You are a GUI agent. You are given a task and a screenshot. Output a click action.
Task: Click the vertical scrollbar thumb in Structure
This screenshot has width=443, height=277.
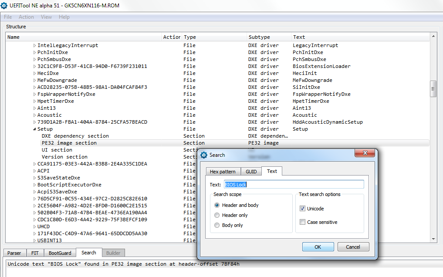(x=433, y=89)
